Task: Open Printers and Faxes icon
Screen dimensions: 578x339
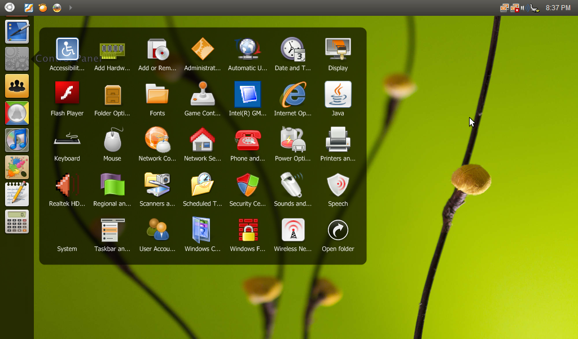Action: (x=338, y=140)
